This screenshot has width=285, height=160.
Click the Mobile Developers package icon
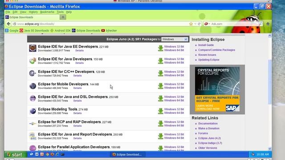click(33, 86)
